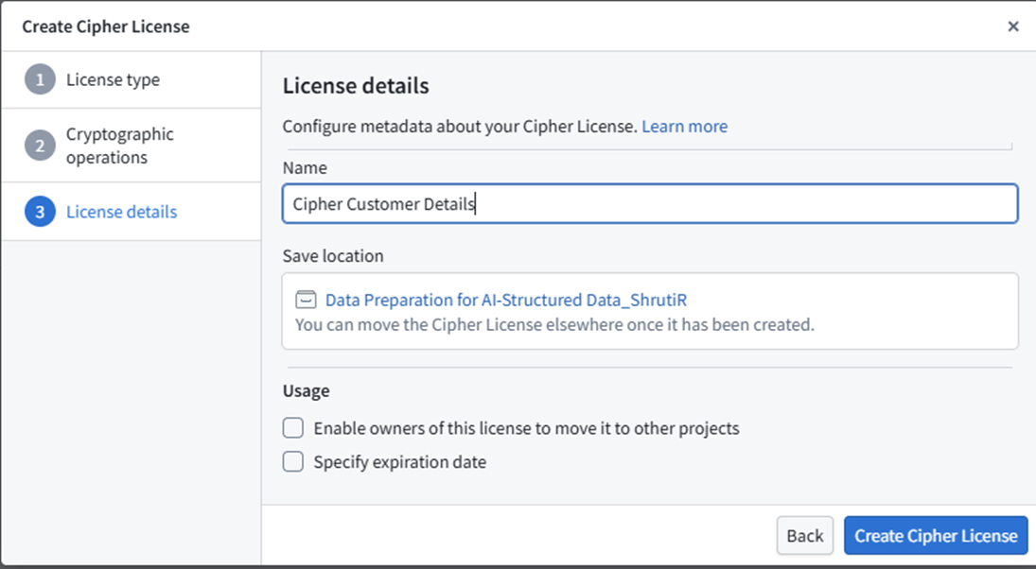Click the project folder icon under Save location
Screen dimensions: 1036x569
[x=306, y=301]
